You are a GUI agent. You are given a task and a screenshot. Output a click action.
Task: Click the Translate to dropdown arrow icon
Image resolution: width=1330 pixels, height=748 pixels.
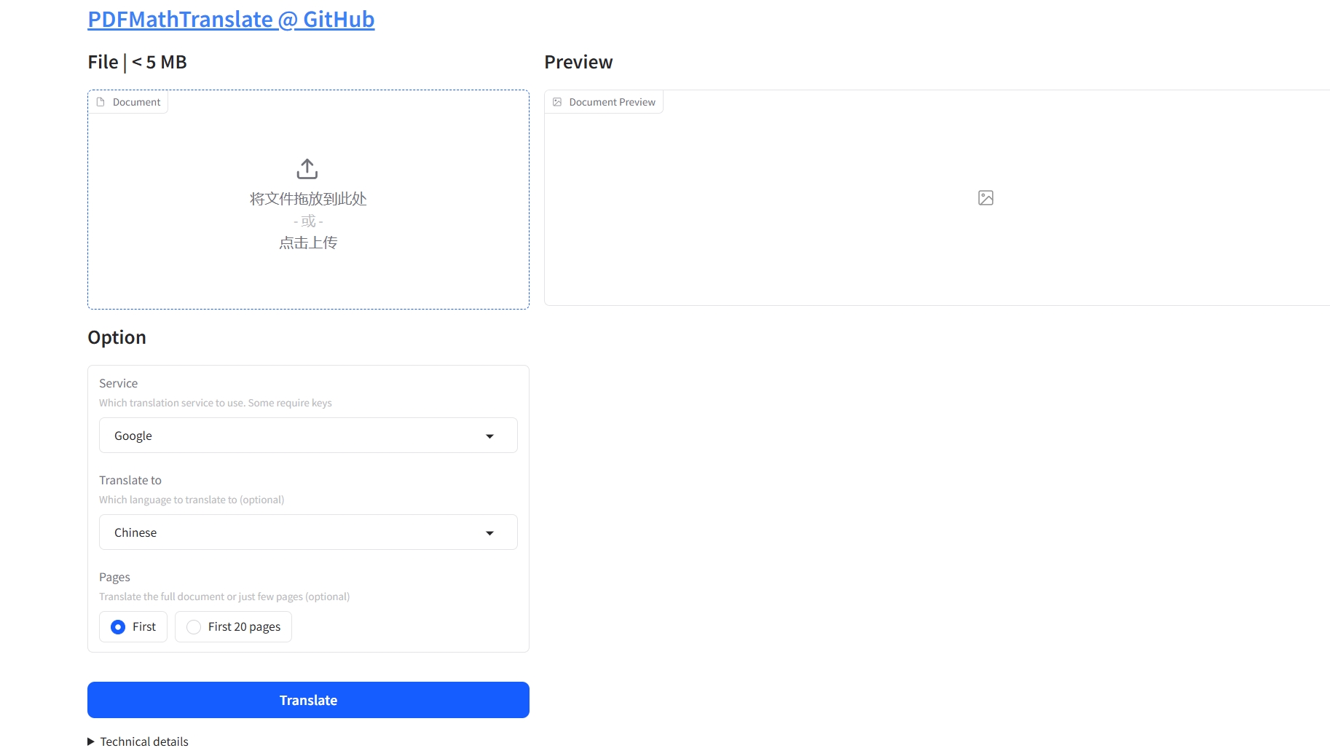pyautogui.click(x=489, y=533)
